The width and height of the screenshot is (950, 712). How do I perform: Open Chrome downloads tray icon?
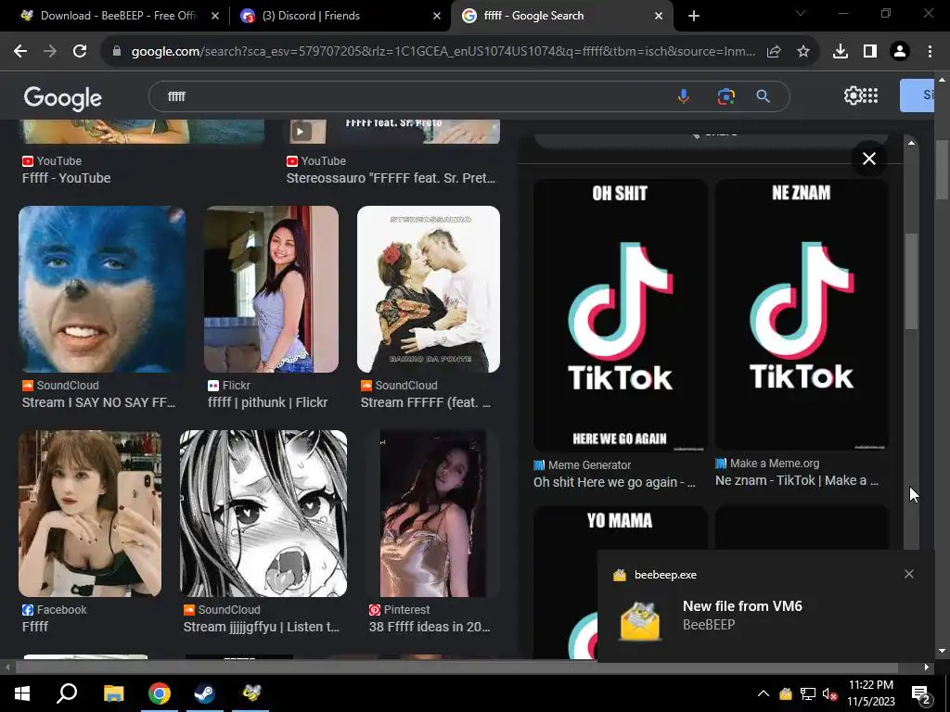pos(840,52)
